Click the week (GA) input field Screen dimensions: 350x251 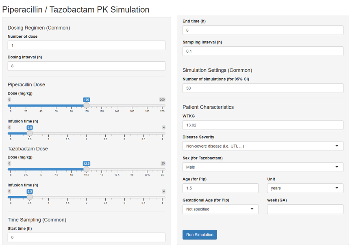click(x=305, y=209)
